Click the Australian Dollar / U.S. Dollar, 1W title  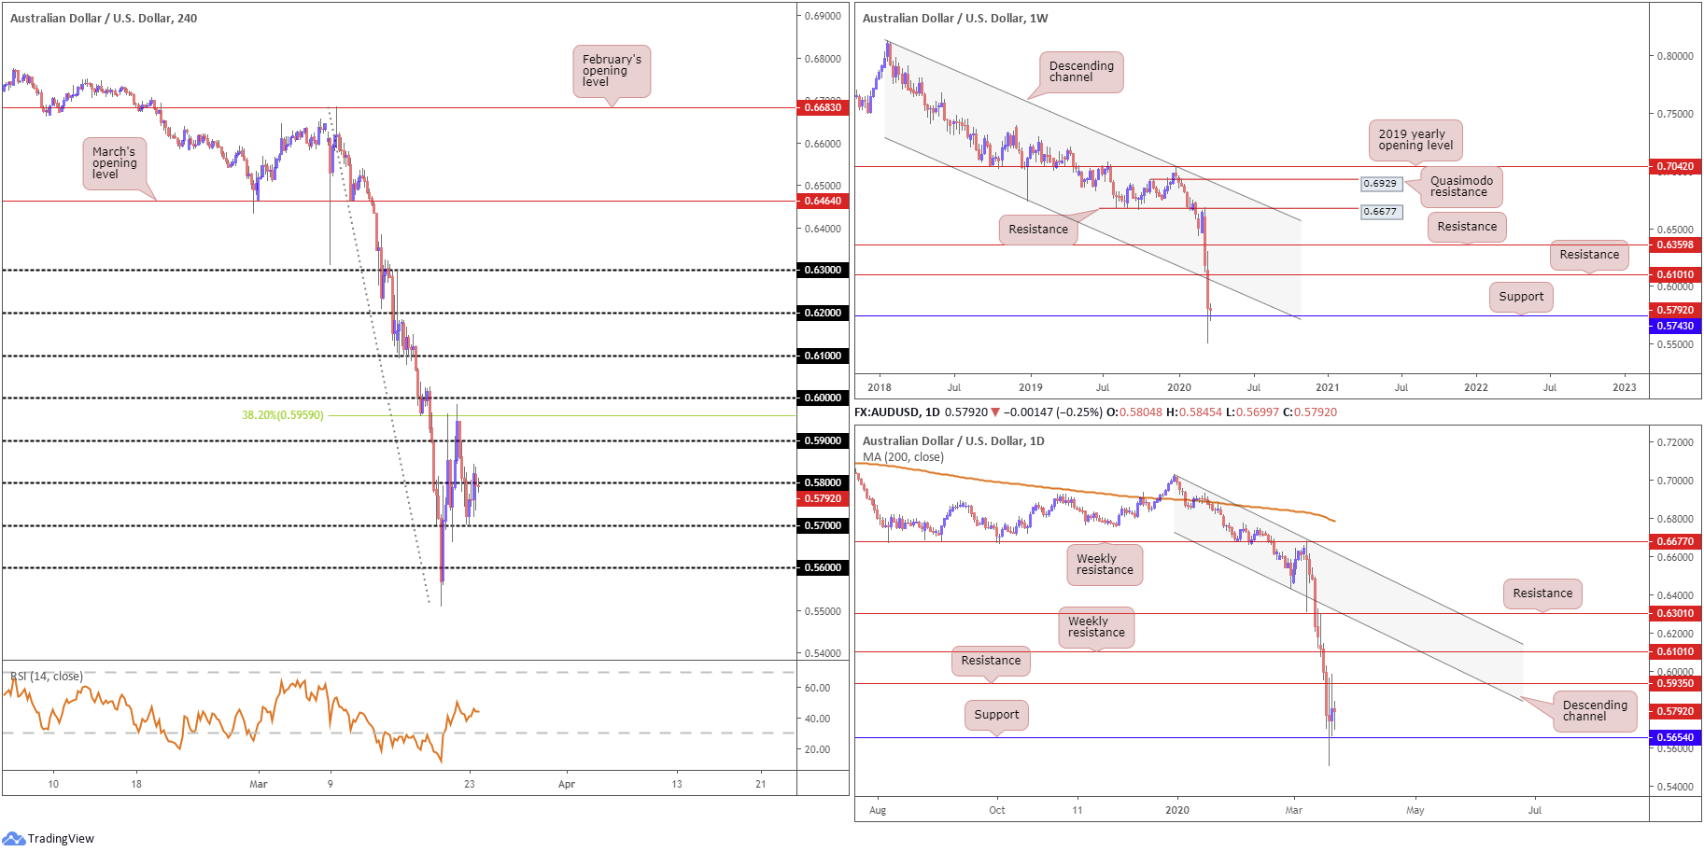click(955, 18)
